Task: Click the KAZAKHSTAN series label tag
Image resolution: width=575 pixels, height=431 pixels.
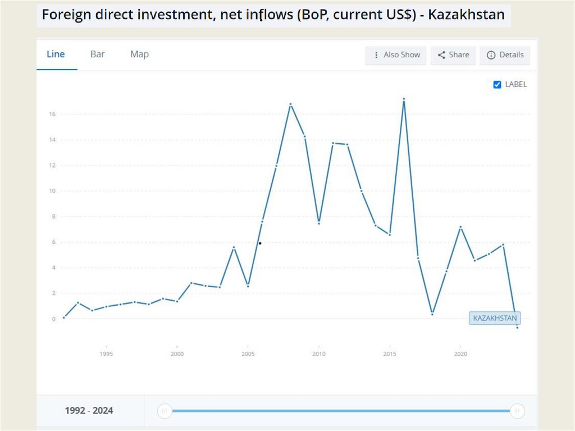Action: [x=495, y=318]
